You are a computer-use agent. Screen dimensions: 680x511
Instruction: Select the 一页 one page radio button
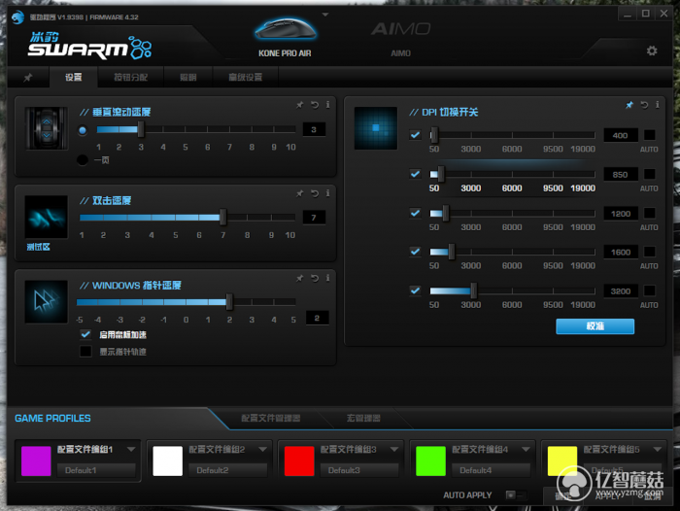(x=83, y=160)
